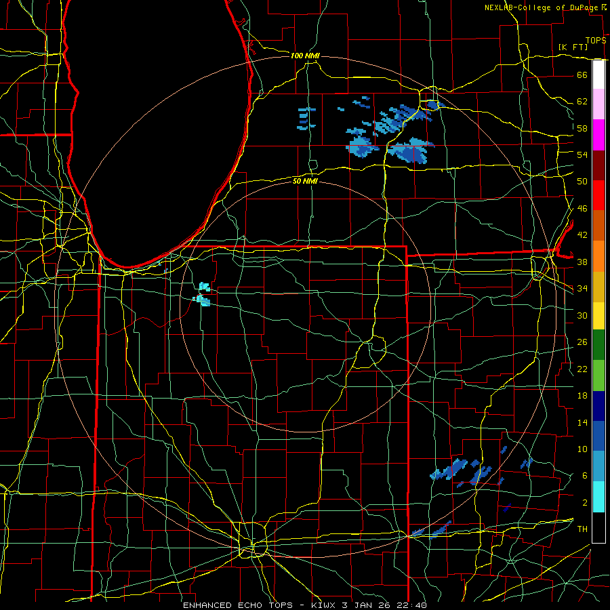Select the yellow legend swatch
The height and width of the screenshot is (610, 610).
[598, 315]
